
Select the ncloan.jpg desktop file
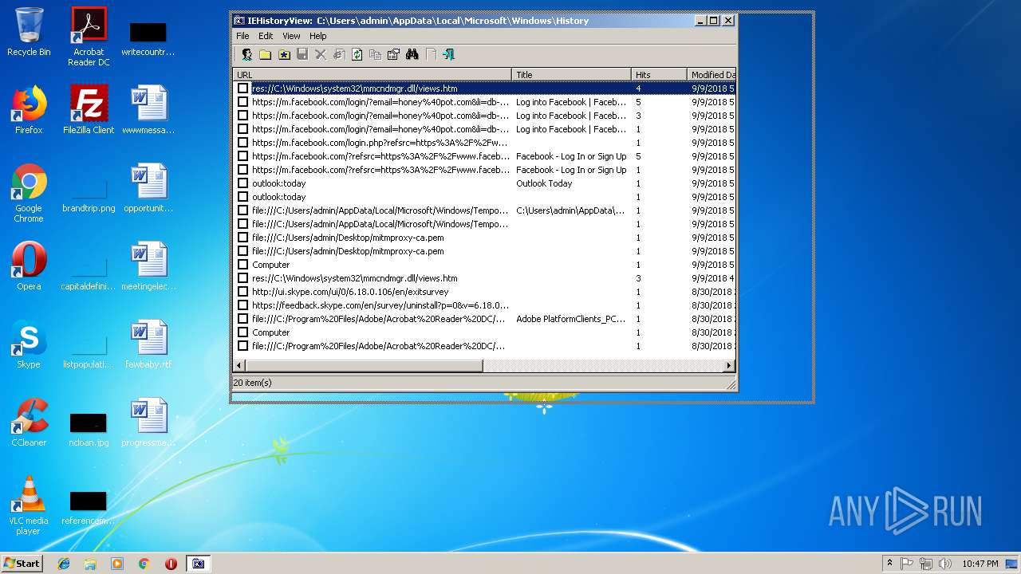(x=89, y=429)
